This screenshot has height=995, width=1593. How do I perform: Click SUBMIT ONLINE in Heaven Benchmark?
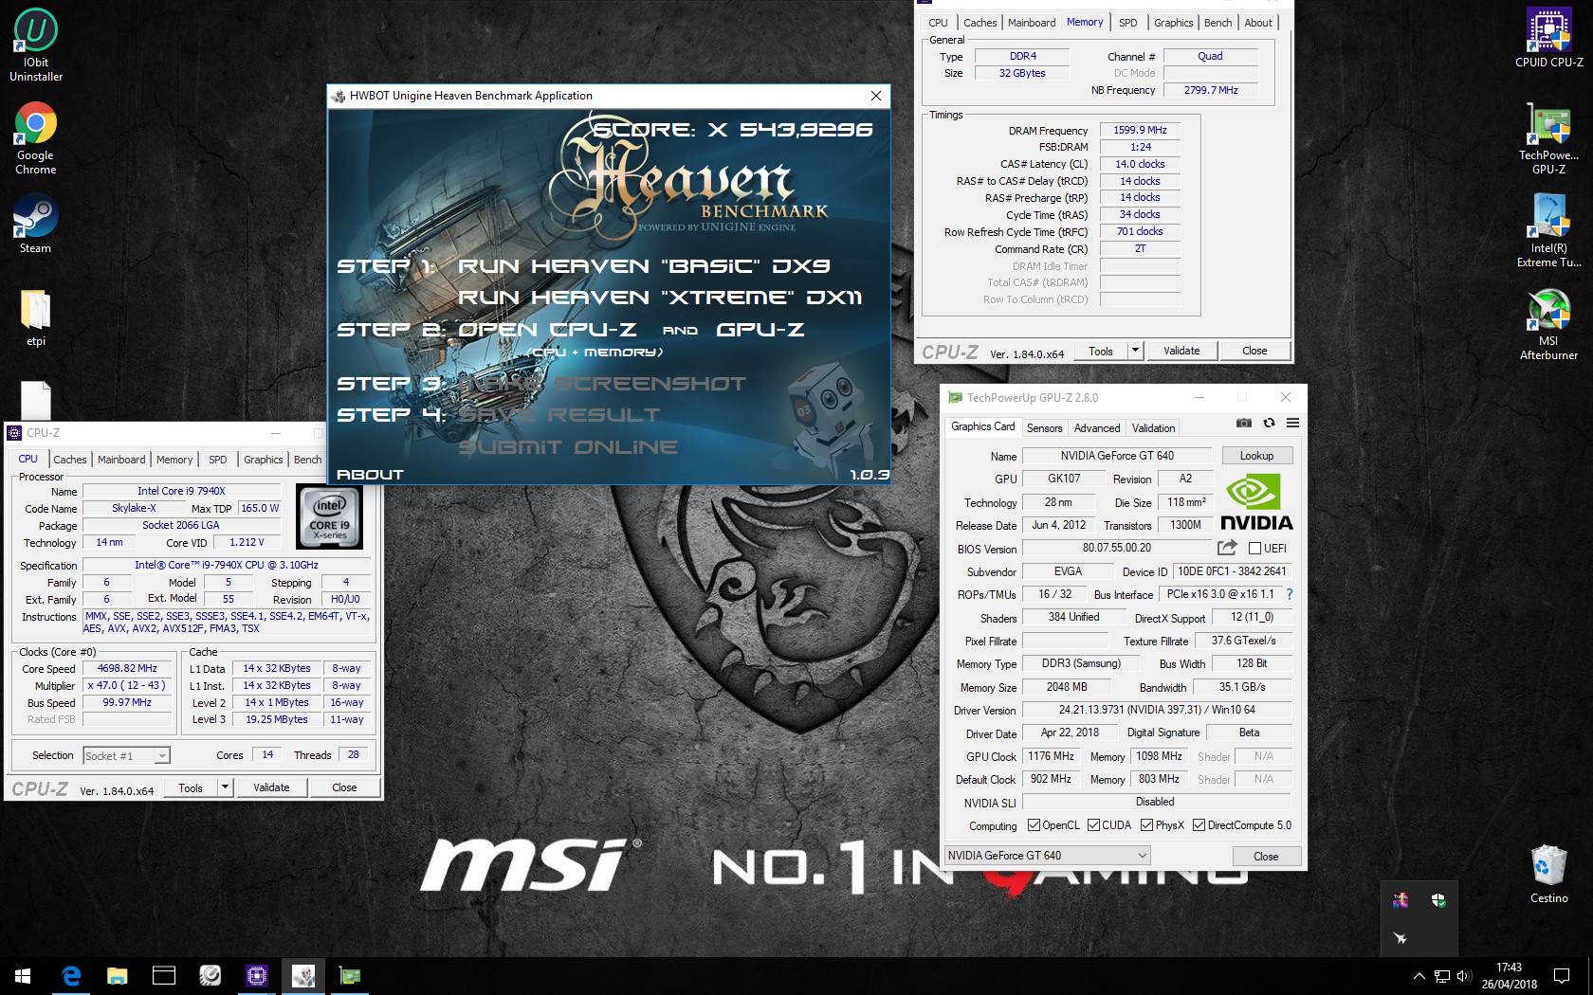(568, 446)
